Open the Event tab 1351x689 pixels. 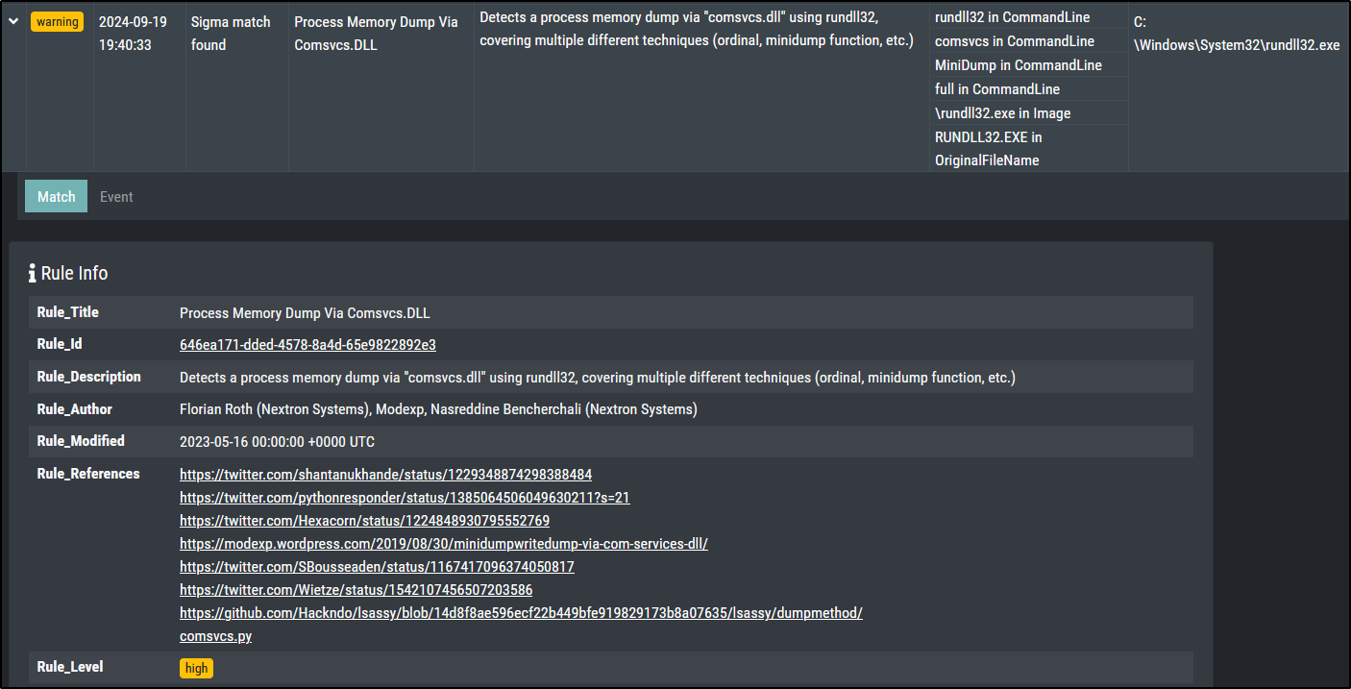click(x=116, y=196)
